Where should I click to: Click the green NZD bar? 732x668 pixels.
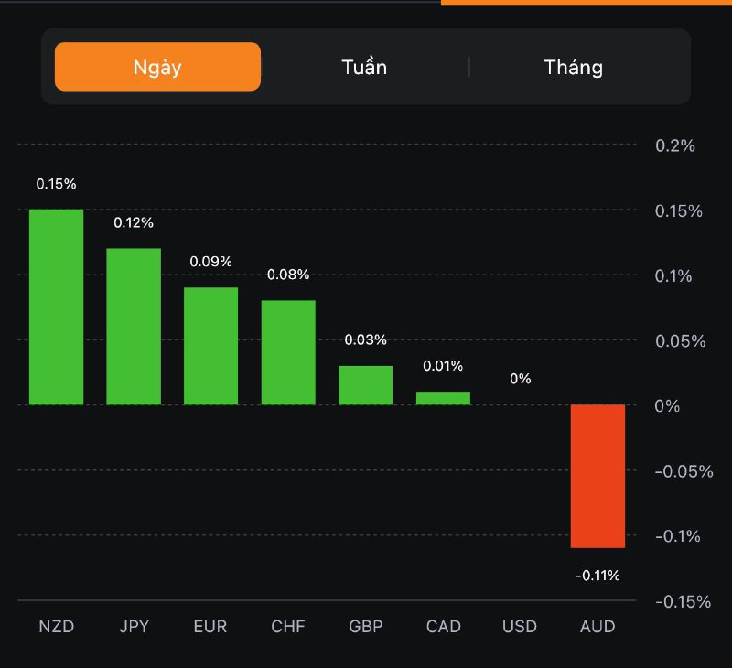tap(56, 307)
